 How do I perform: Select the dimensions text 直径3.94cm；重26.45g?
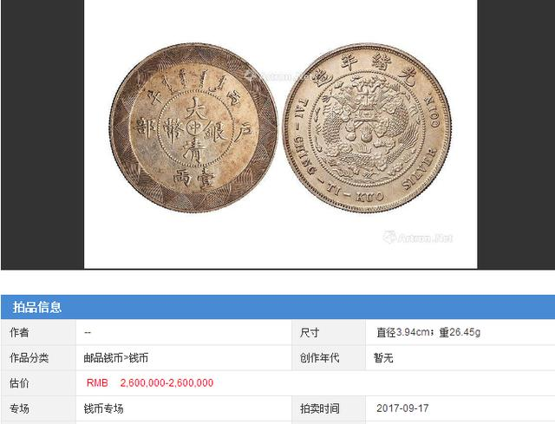tap(428, 332)
